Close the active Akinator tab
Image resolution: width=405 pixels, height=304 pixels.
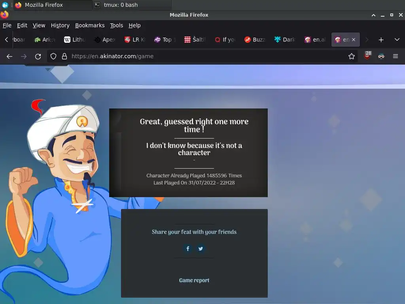tap(354, 40)
